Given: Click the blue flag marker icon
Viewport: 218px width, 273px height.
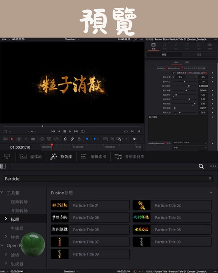Looking at the screenshot, I should pyautogui.click(x=87, y=139).
